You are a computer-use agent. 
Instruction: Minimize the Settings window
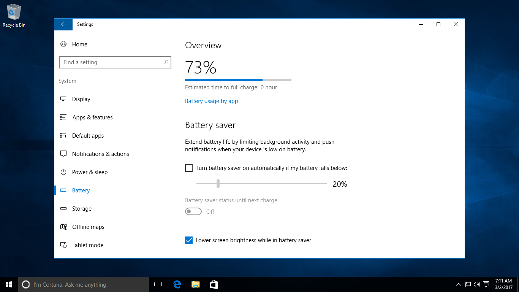[x=421, y=24]
